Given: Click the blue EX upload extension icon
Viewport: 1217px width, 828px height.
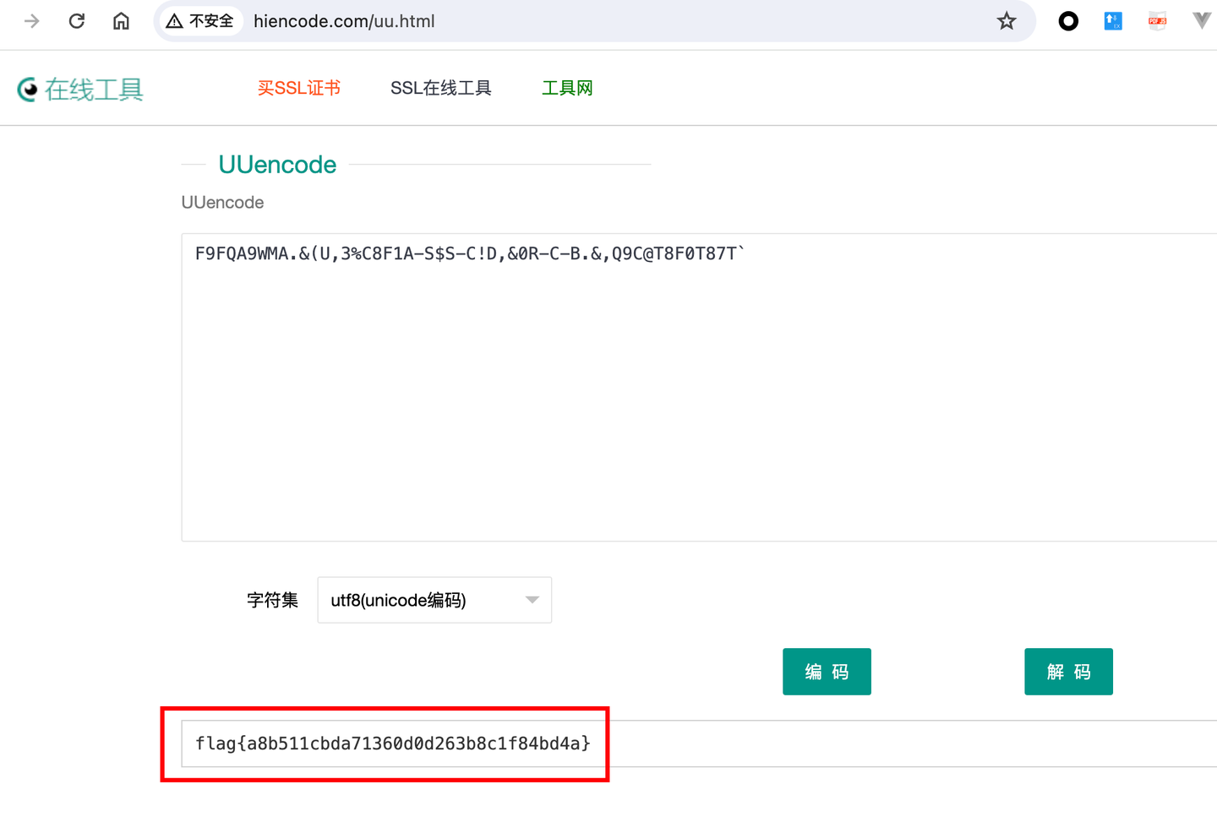Looking at the screenshot, I should click(1112, 21).
